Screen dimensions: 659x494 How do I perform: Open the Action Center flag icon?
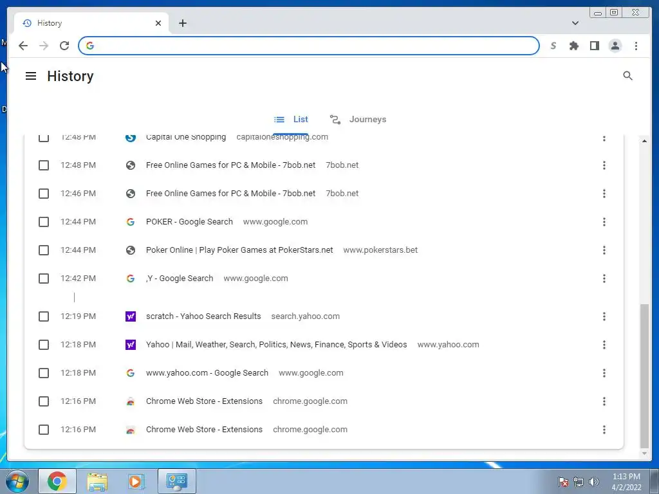(x=563, y=482)
